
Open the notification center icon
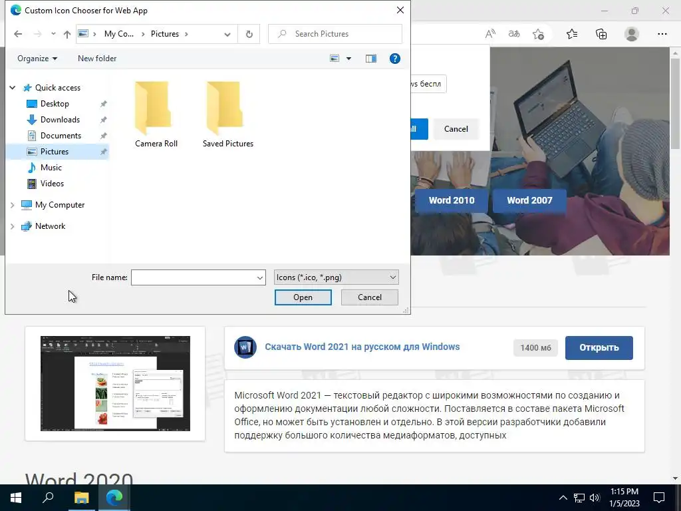click(x=659, y=498)
